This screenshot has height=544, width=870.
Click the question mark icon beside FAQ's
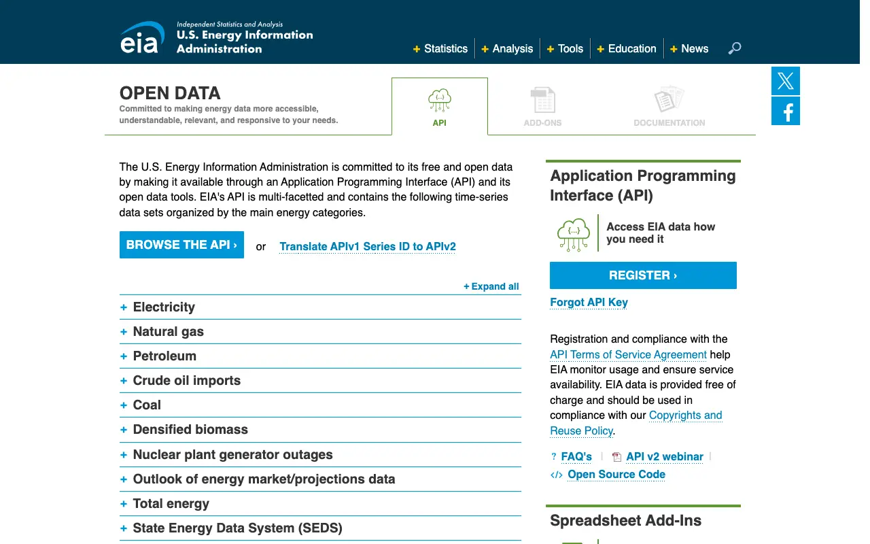click(x=554, y=457)
